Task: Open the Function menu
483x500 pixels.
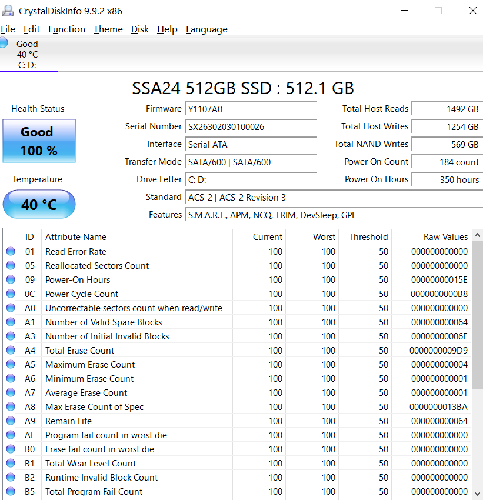Action: [x=66, y=29]
